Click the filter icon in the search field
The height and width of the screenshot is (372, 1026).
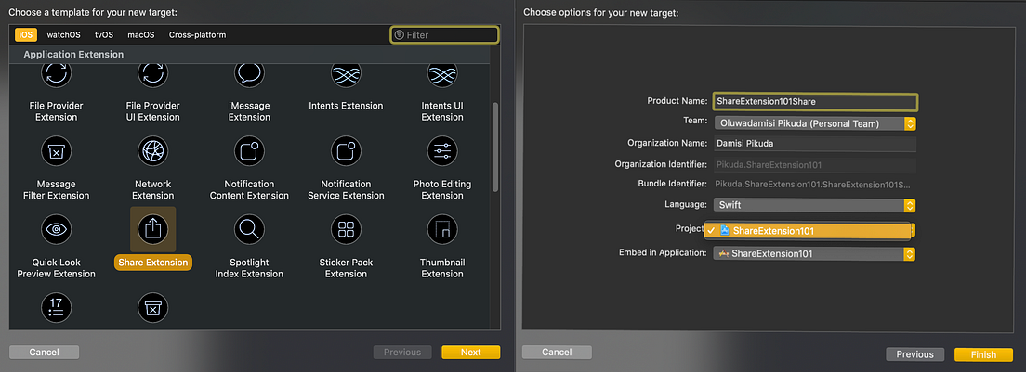pyautogui.click(x=399, y=34)
